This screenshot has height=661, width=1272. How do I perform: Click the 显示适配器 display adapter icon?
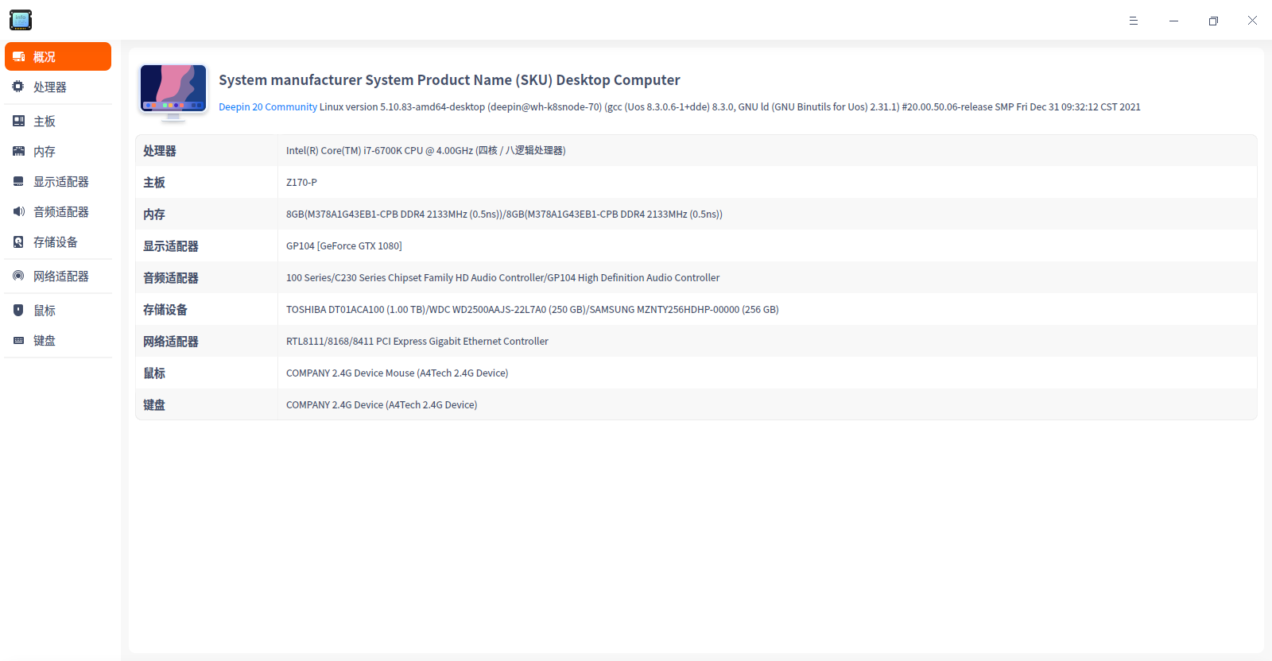click(18, 181)
